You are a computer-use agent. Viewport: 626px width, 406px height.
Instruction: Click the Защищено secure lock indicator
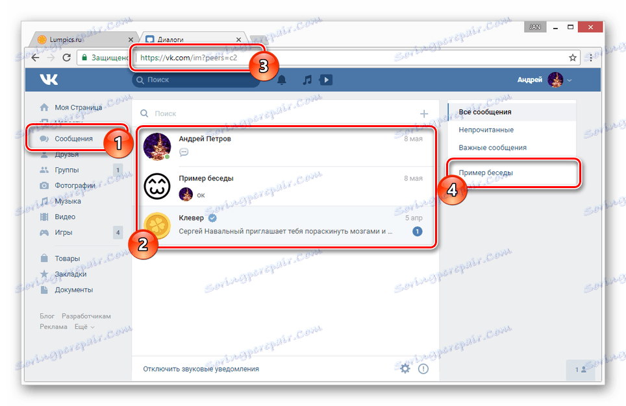pyautogui.click(x=104, y=58)
